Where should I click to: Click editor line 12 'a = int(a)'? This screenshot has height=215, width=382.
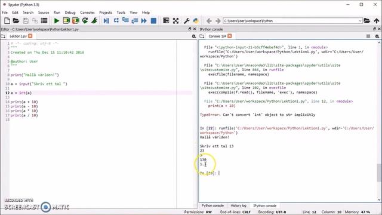21,93
